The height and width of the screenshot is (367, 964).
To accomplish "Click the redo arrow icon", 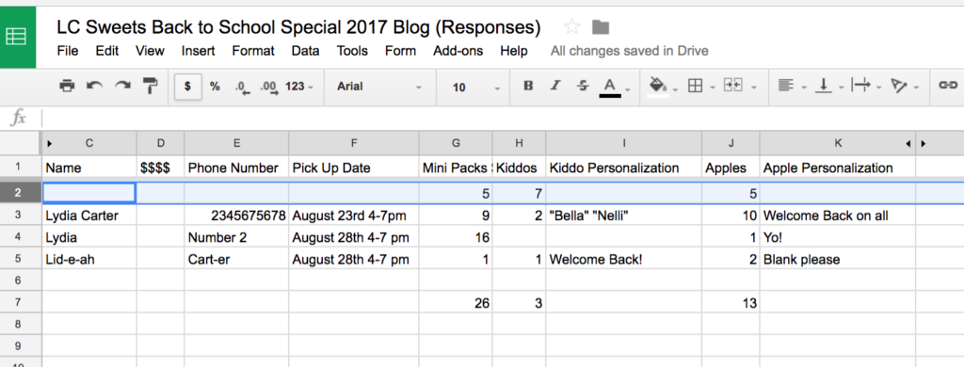I will click(x=123, y=86).
